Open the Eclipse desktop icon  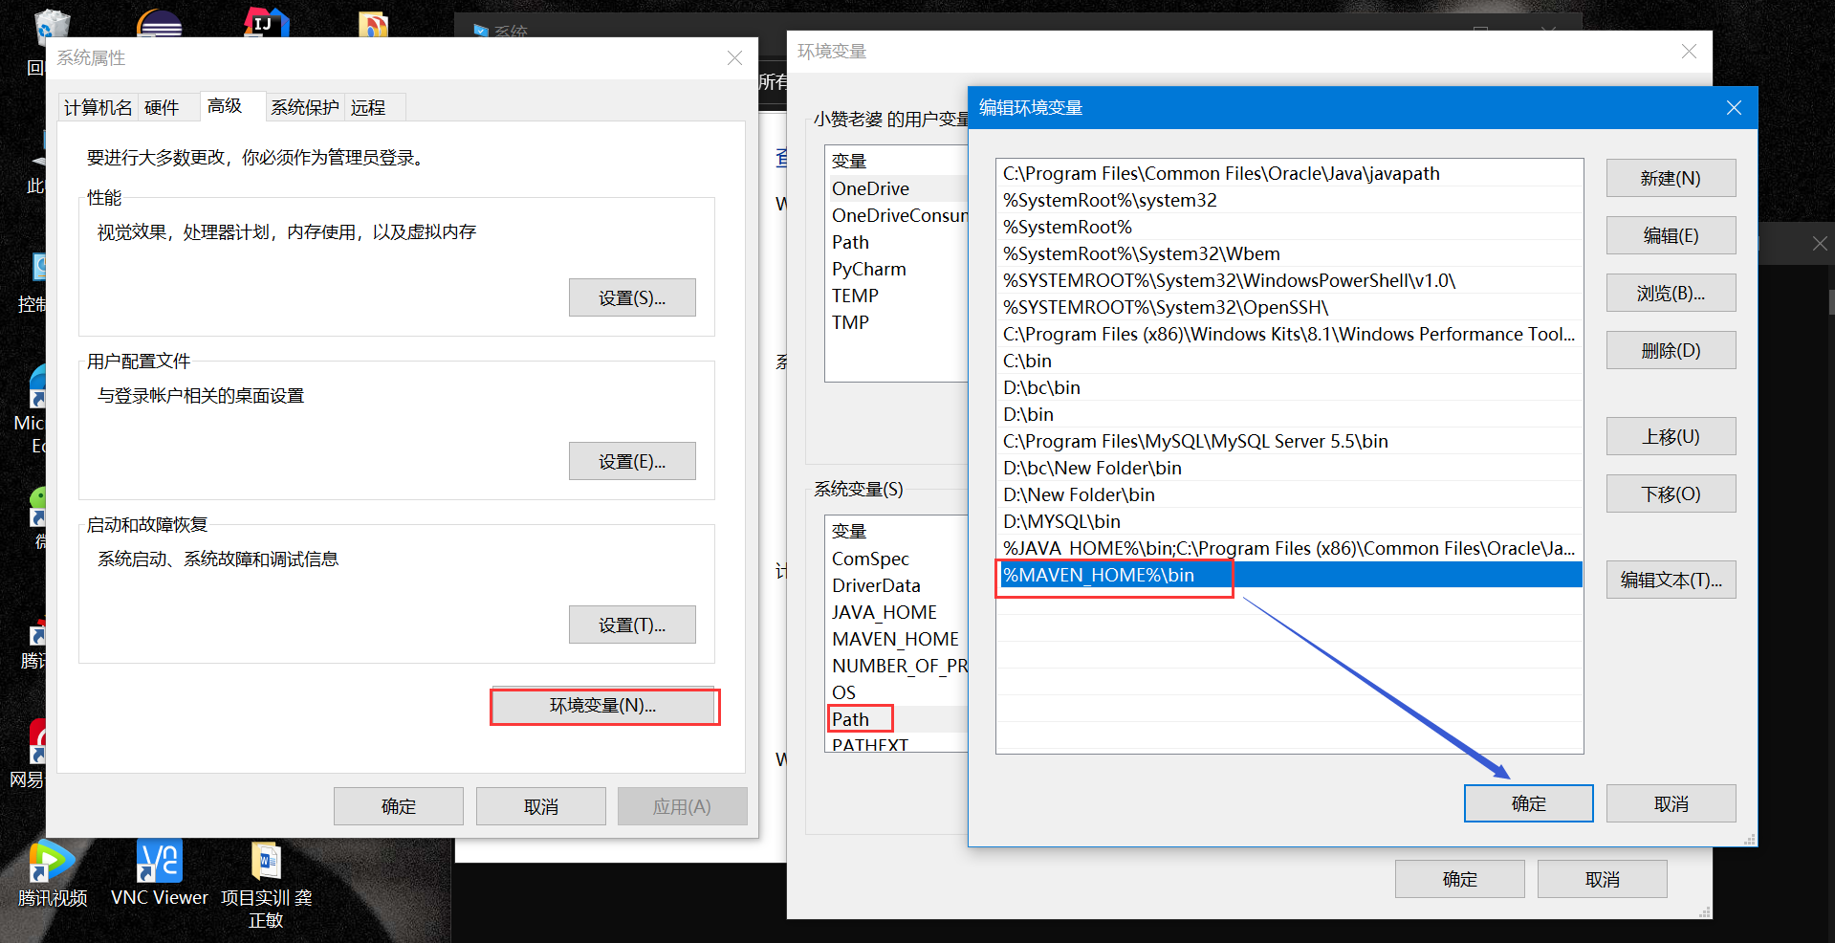point(160,23)
